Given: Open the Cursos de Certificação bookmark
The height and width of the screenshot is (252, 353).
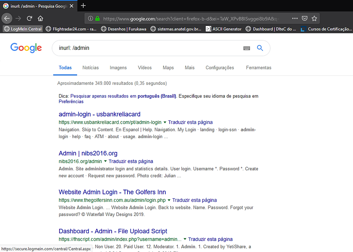Looking at the screenshot, I should tap(326, 29).
